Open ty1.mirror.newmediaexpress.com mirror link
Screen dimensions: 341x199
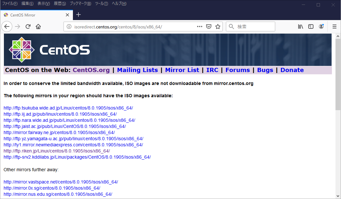(73, 145)
